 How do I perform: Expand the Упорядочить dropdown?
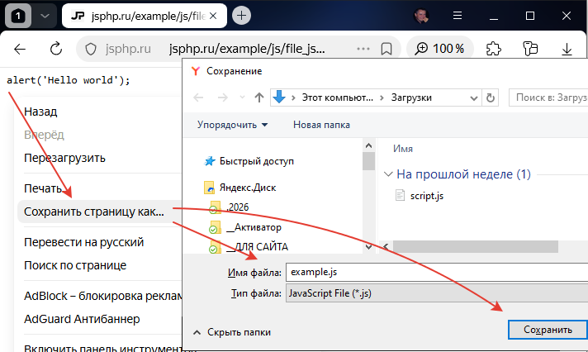click(x=233, y=125)
